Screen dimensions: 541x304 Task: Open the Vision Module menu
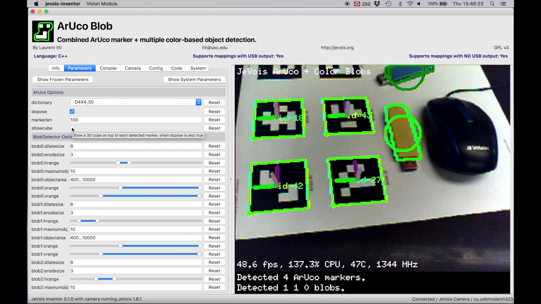coord(102,4)
